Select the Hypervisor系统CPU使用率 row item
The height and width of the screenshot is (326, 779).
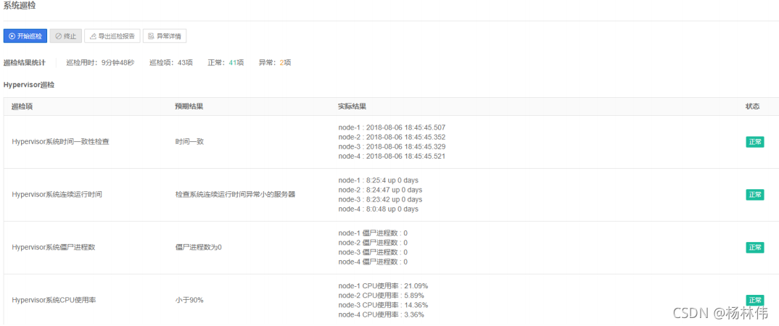pos(53,300)
